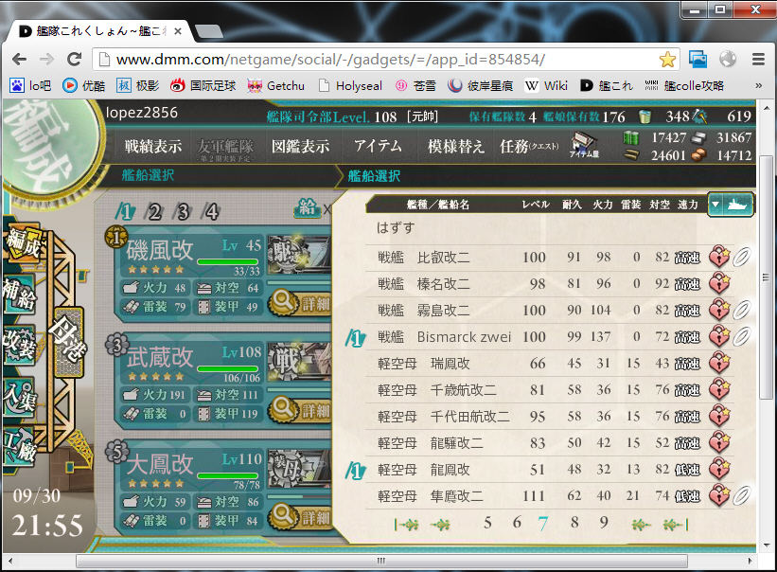Open 模様替え menu

(456, 146)
